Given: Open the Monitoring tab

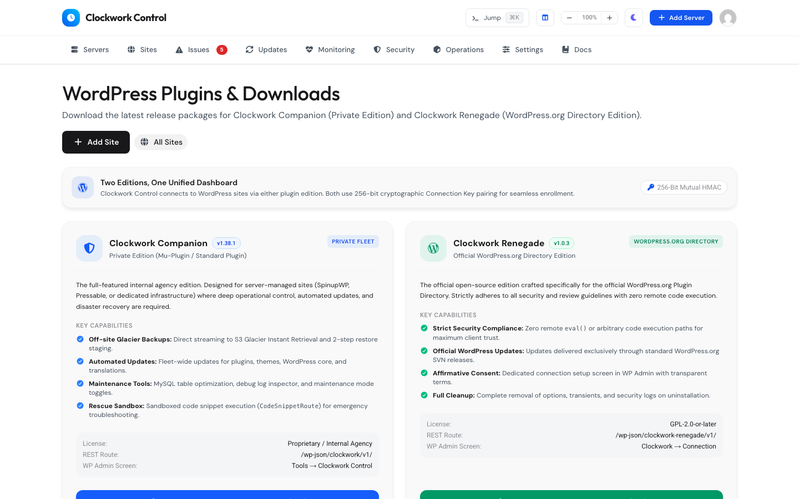Looking at the screenshot, I should (x=330, y=50).
